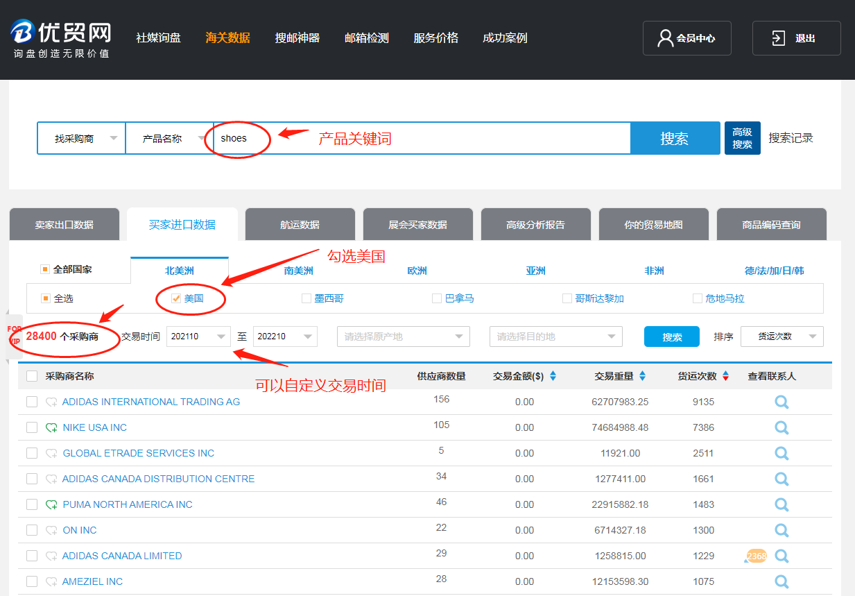Viewport: 855px width, 596px height.
Task: Open contact search for AMEZIEL INC
Action: 781,582
